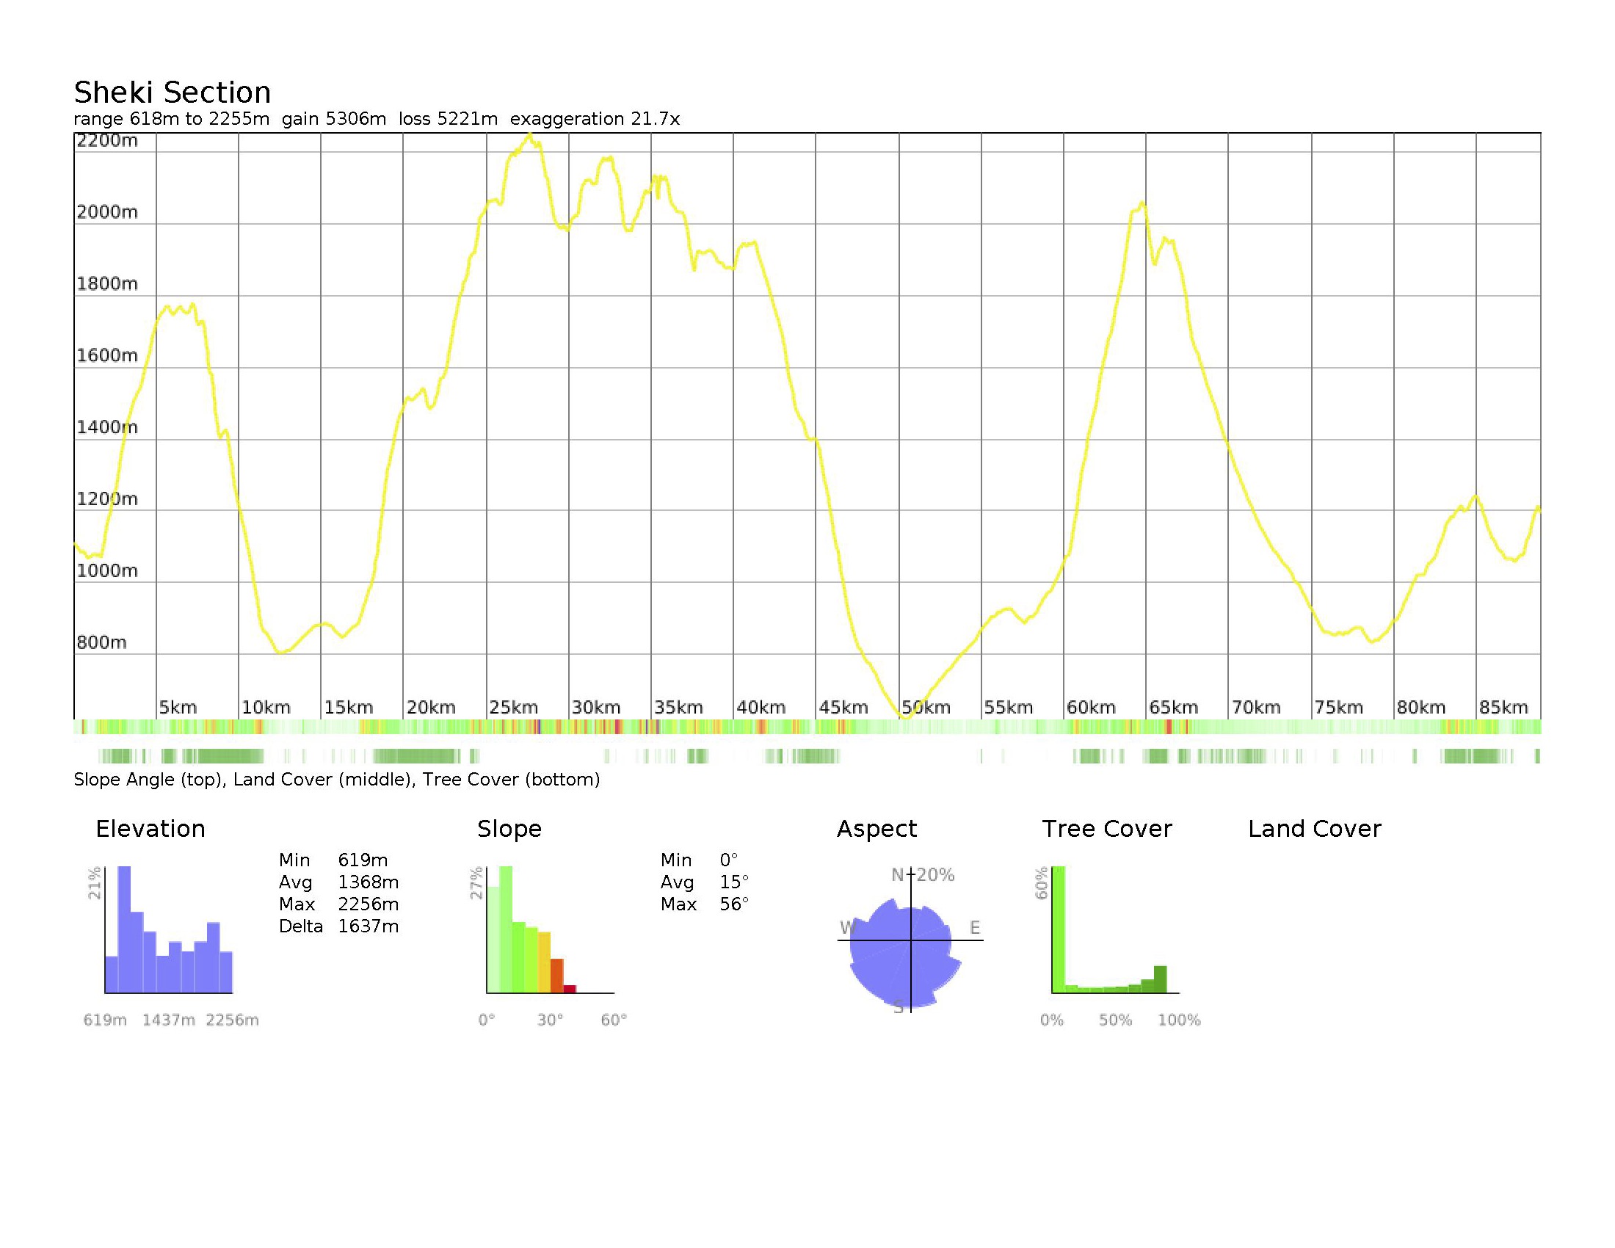The width and height of the screenshot is (1615, 1248).
Task: Click the tall 0% tree cover bar
Action: click(x=1058, y=929)
